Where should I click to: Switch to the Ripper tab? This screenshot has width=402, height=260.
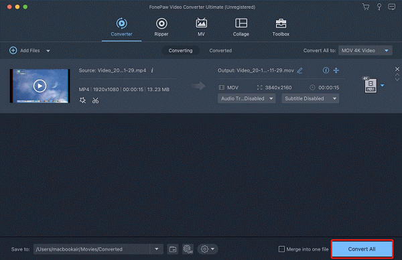pos(161,27)
